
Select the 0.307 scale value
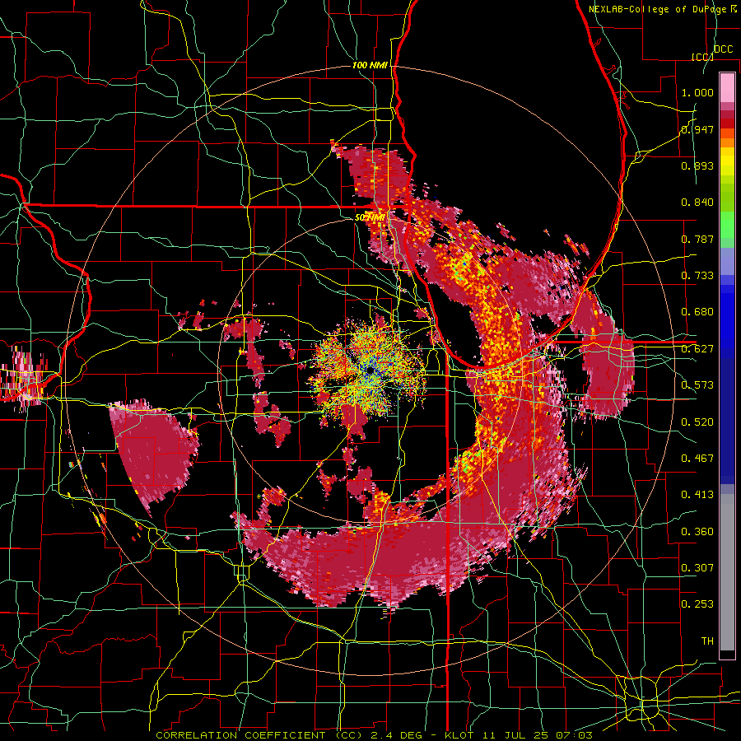click(697, 568)
